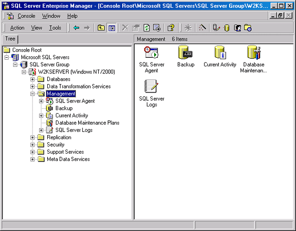Viewport: 296px width, 231px height.
Task: Open SQL Server Logs icon in right pane
Action: click(x=152, y=86)
